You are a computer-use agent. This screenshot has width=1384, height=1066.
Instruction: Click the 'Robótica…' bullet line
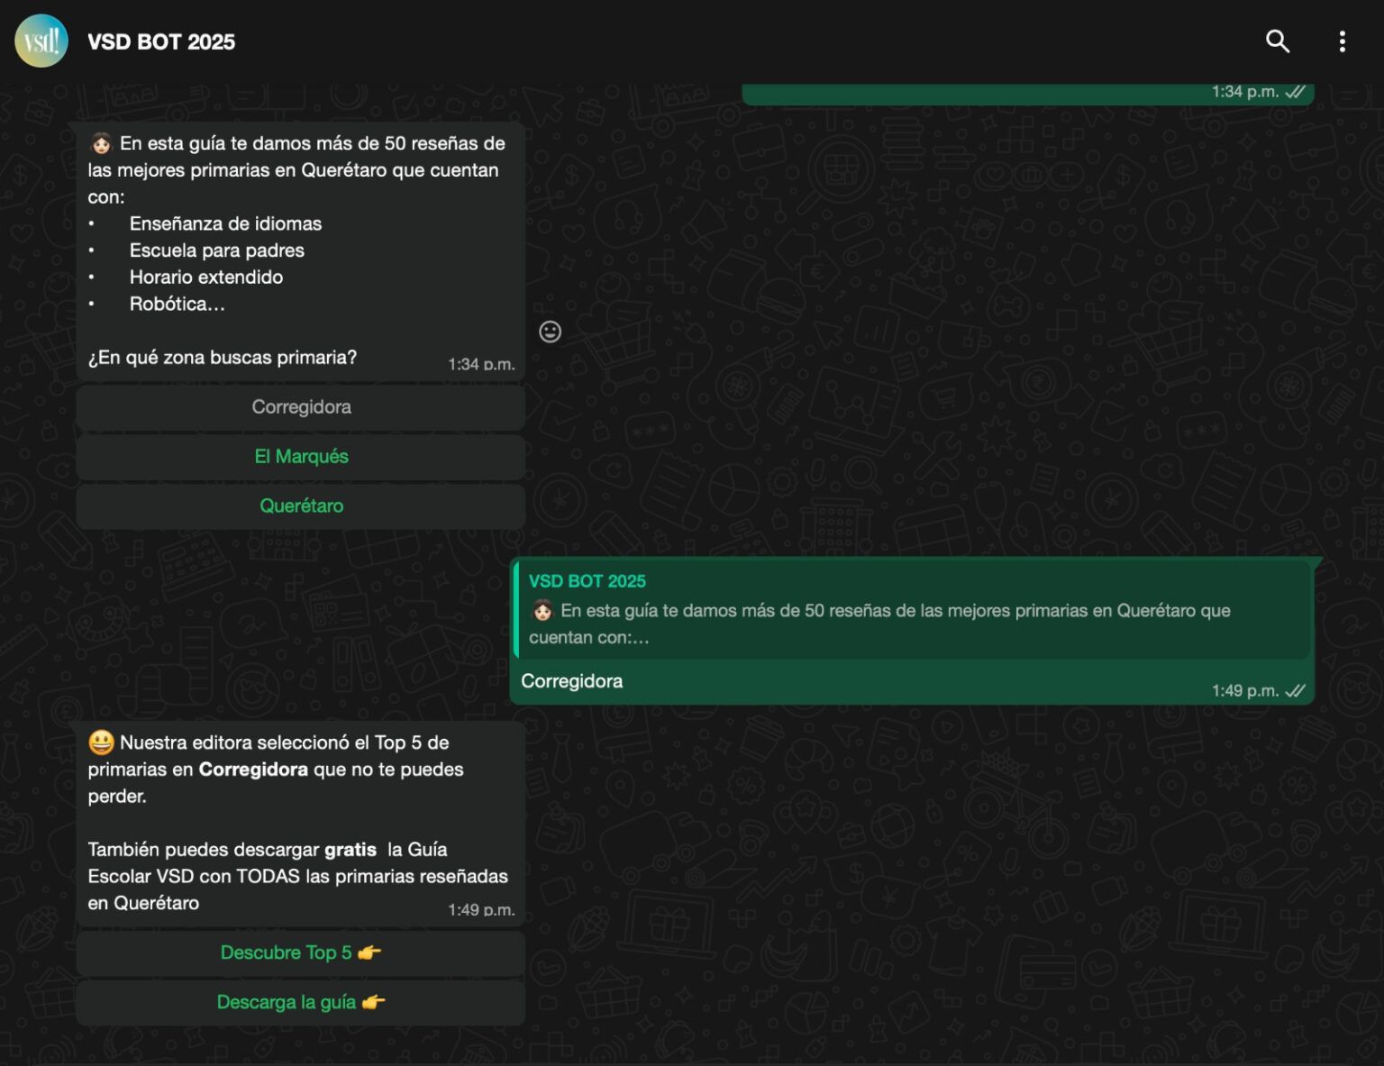[177, 305]
